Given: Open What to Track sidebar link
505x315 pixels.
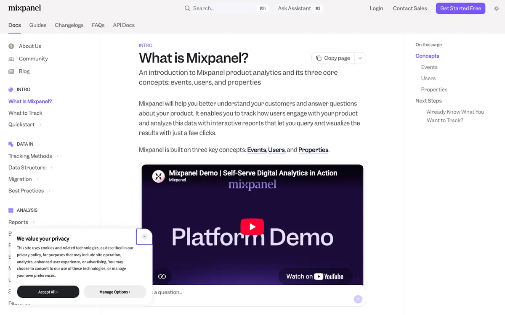Looking at the screenshot, I should (25, 113).
